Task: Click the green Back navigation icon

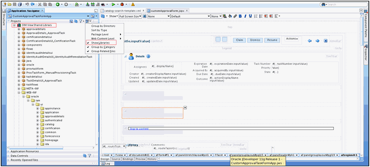Action: (x=57, y=4)
